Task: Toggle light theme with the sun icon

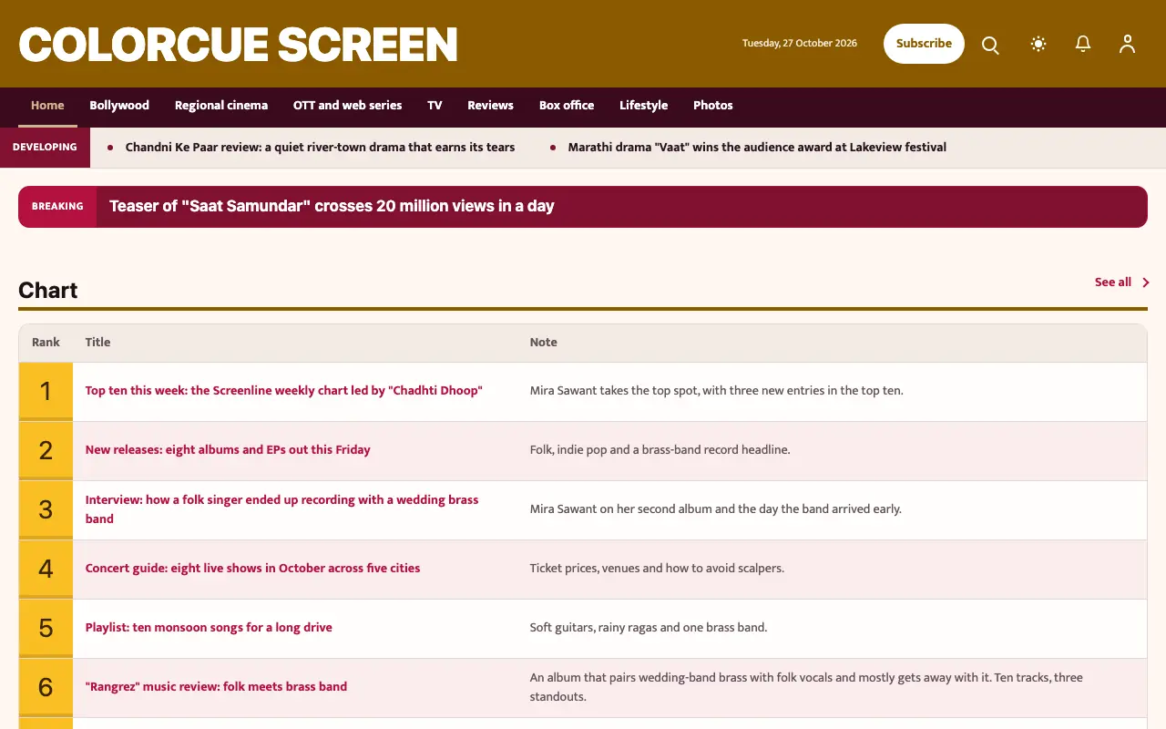Action: pos(1038,44)
